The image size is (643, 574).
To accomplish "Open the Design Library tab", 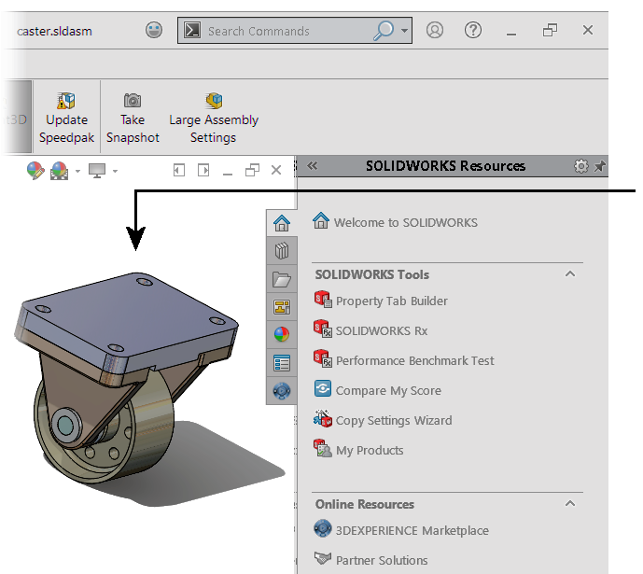I will [x=282, y=251].
